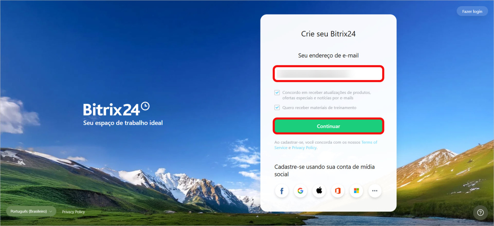Sign up with the Apple icon
The width and height of the screenshot is (494, 226).
point(319,191)
